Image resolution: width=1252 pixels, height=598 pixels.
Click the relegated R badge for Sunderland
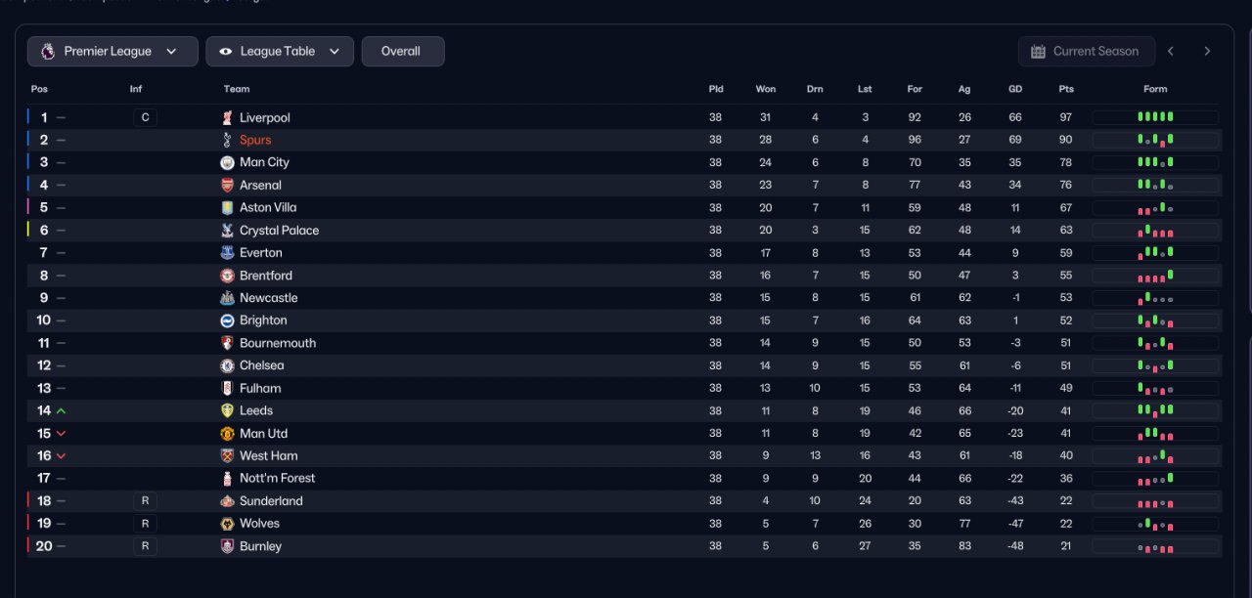[145, 501]
